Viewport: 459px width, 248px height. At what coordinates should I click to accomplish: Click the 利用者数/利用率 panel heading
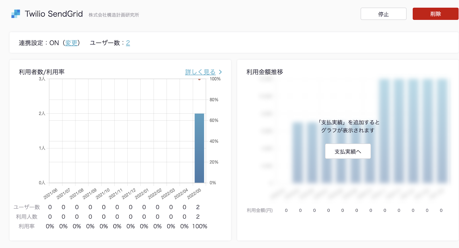pos(42,72)
